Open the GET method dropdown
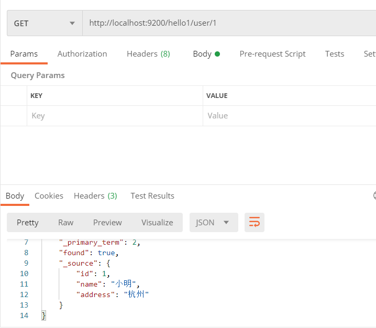The width and height of the screenshot is (376, 328). (45, 23)
